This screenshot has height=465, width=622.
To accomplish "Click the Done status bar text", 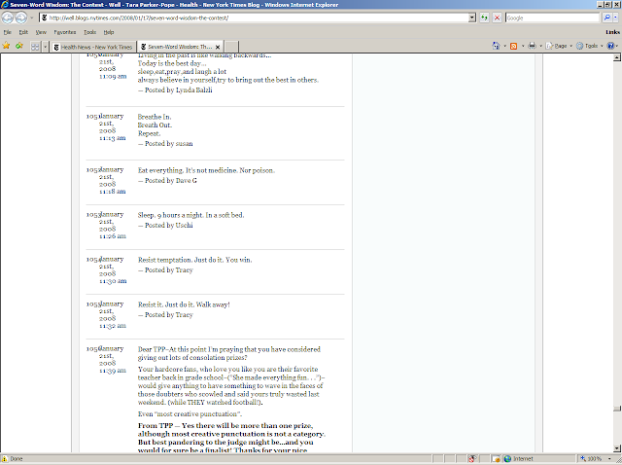I will coord(17,458).
